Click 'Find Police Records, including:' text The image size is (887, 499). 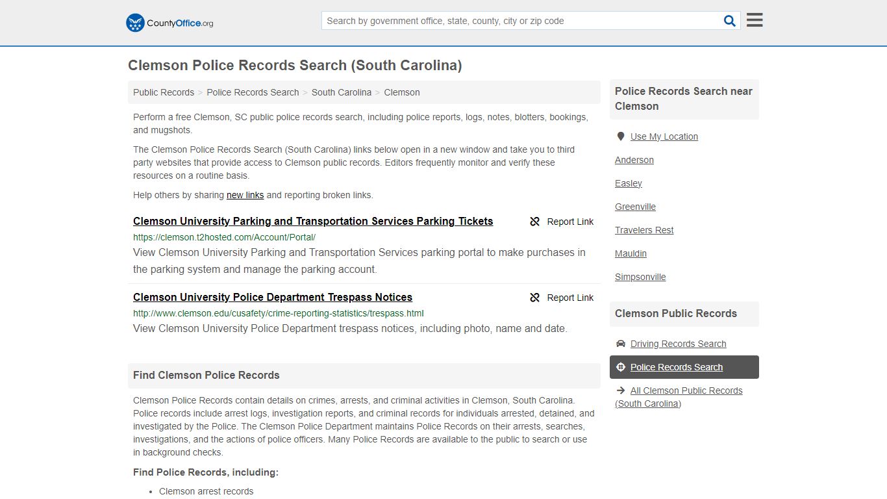(x=206, y=472)
